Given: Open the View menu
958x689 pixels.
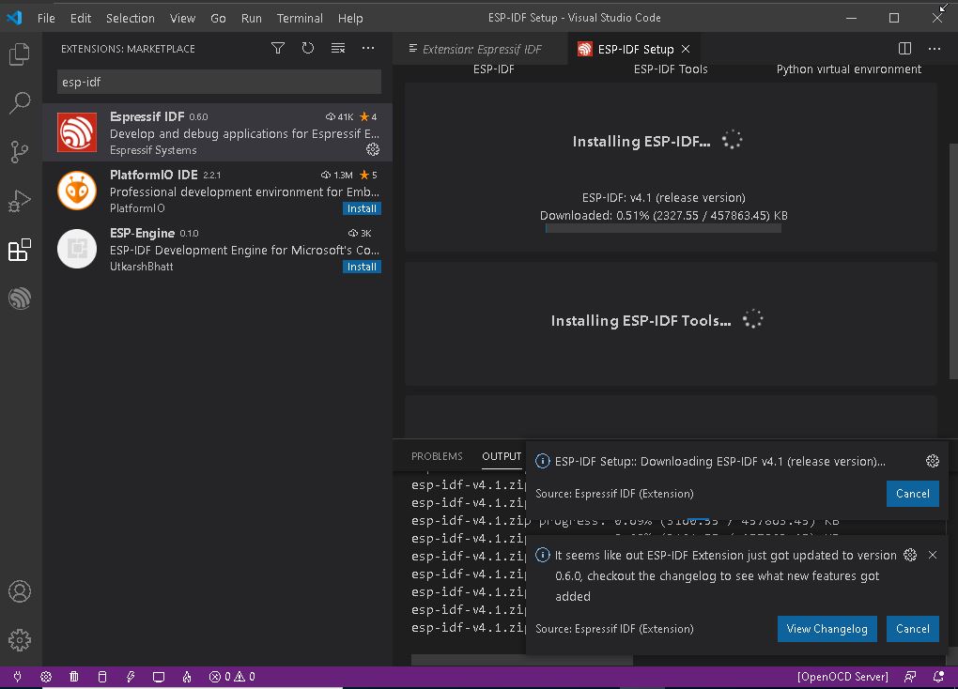Looking at the screenshot, I should [x=182, y=19].
